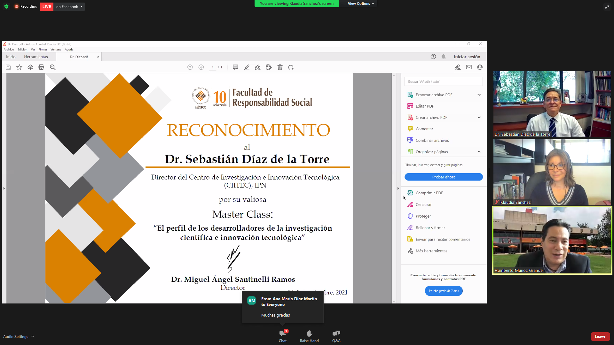Click the Comment tool icon in toolbar
The width and height of the screenshot is (614, 345).
point(235,67)
